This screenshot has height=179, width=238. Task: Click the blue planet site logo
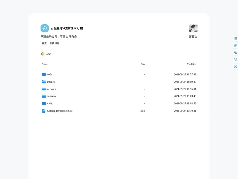[45, 28]
